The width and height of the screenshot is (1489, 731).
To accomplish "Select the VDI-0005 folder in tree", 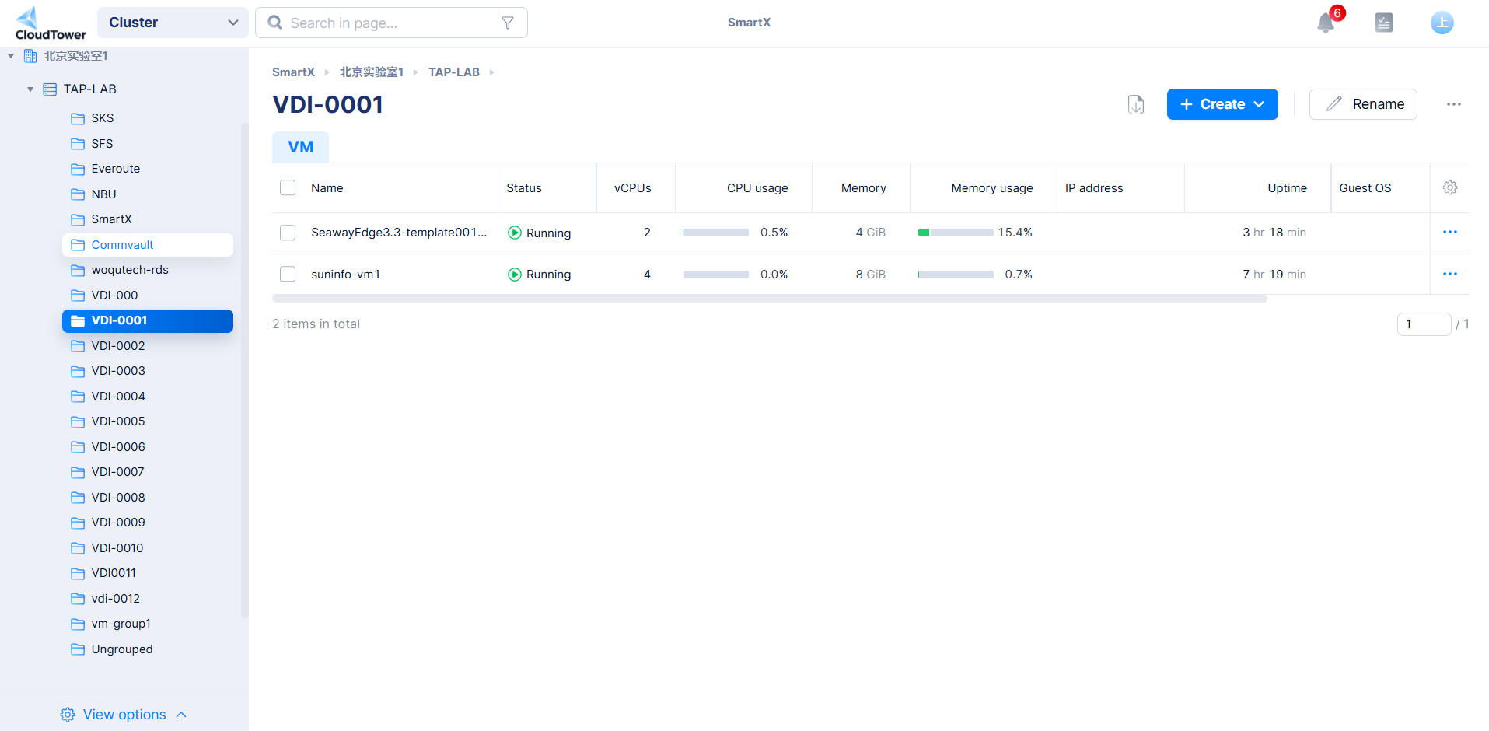I will coord(118,421).
